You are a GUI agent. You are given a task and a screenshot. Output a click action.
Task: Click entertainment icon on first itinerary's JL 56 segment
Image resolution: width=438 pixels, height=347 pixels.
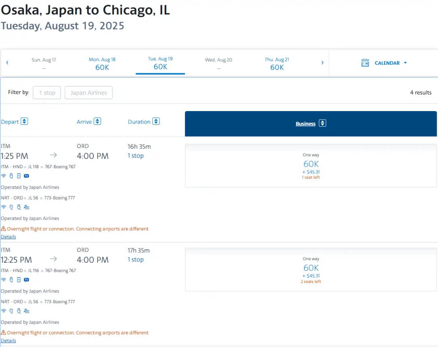26,207
